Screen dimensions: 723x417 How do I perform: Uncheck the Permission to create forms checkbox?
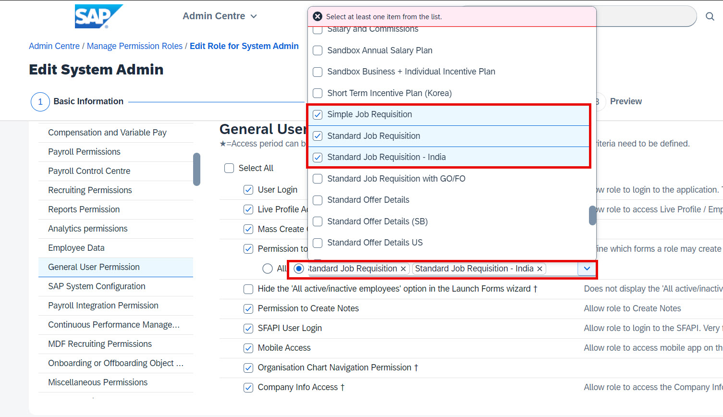[248, 249]
